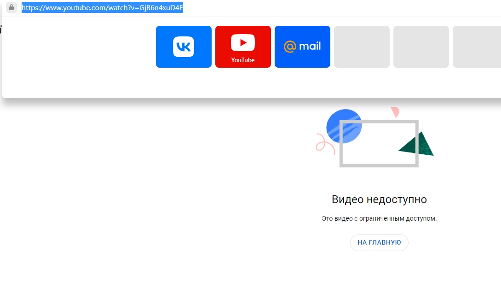Viewport: 501px width, 281px height.
Task: Click the pink squiggle in the illustration
Action: click(324, 144)
